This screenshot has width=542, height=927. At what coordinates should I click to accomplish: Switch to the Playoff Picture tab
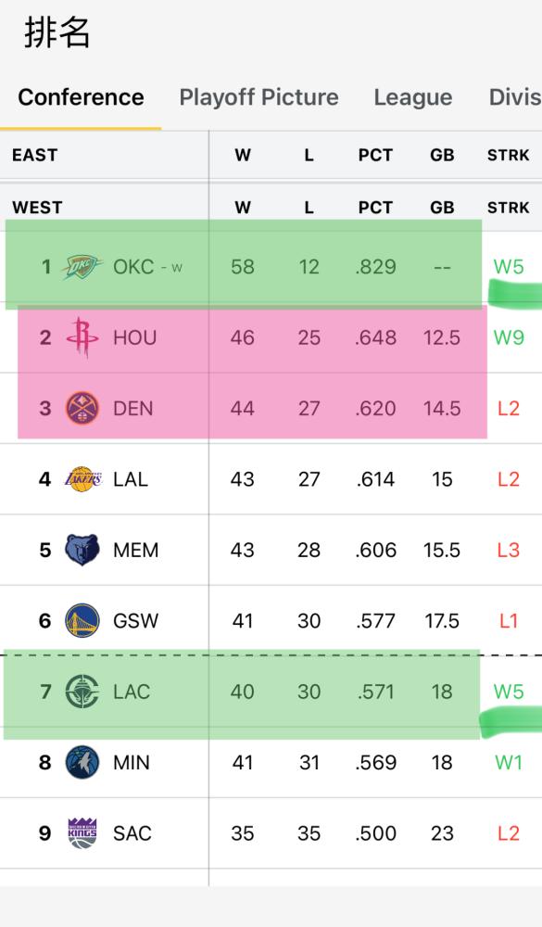coord(258,97)
